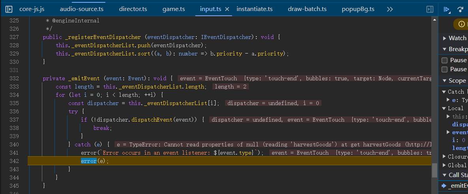Toggle the second Pause checkbox

click(444, 69)
